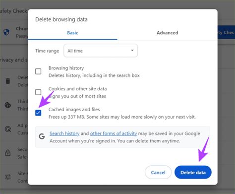The height and width of the screenshot is (194, 235).
Task: Click 'Signs you out of most sites' text
Action: [77, 96]
